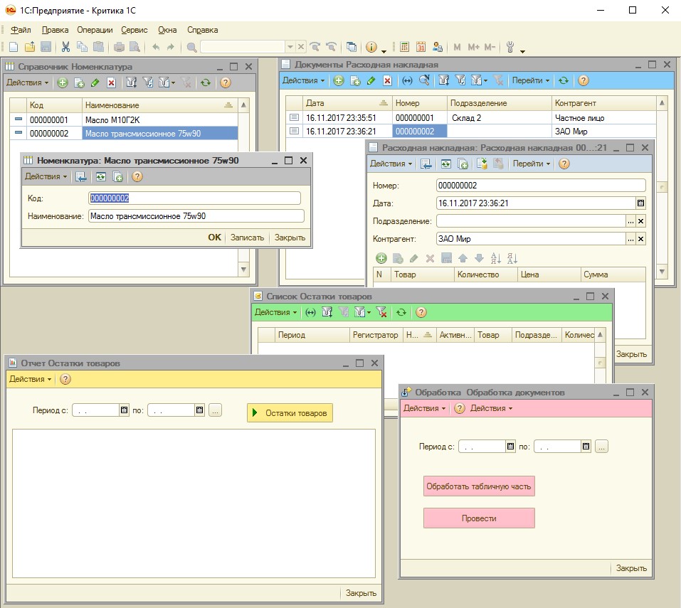Click the Остатки товаров report button
681x608 pixels.
[x=290, y=412]
